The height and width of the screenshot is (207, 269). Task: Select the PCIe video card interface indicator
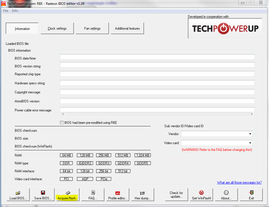(x=104, y=179)
